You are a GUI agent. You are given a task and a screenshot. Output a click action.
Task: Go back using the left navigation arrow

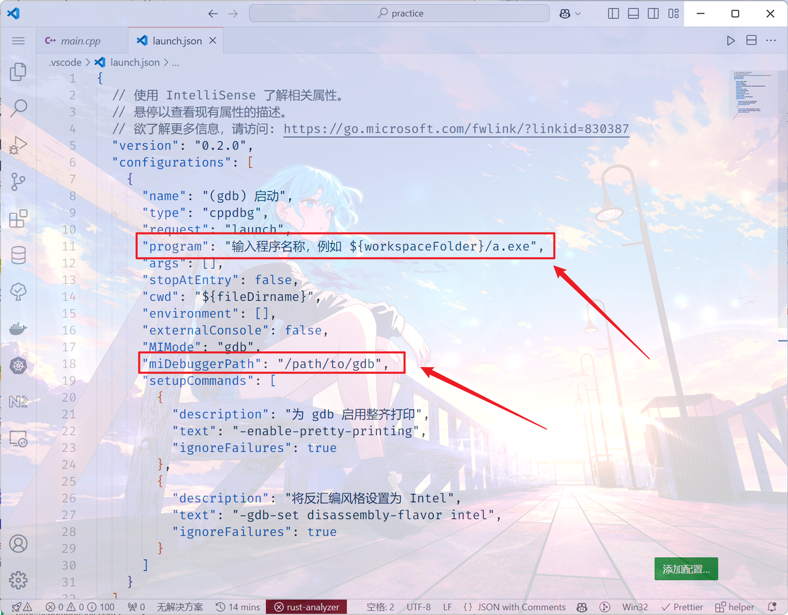point(213,14)
